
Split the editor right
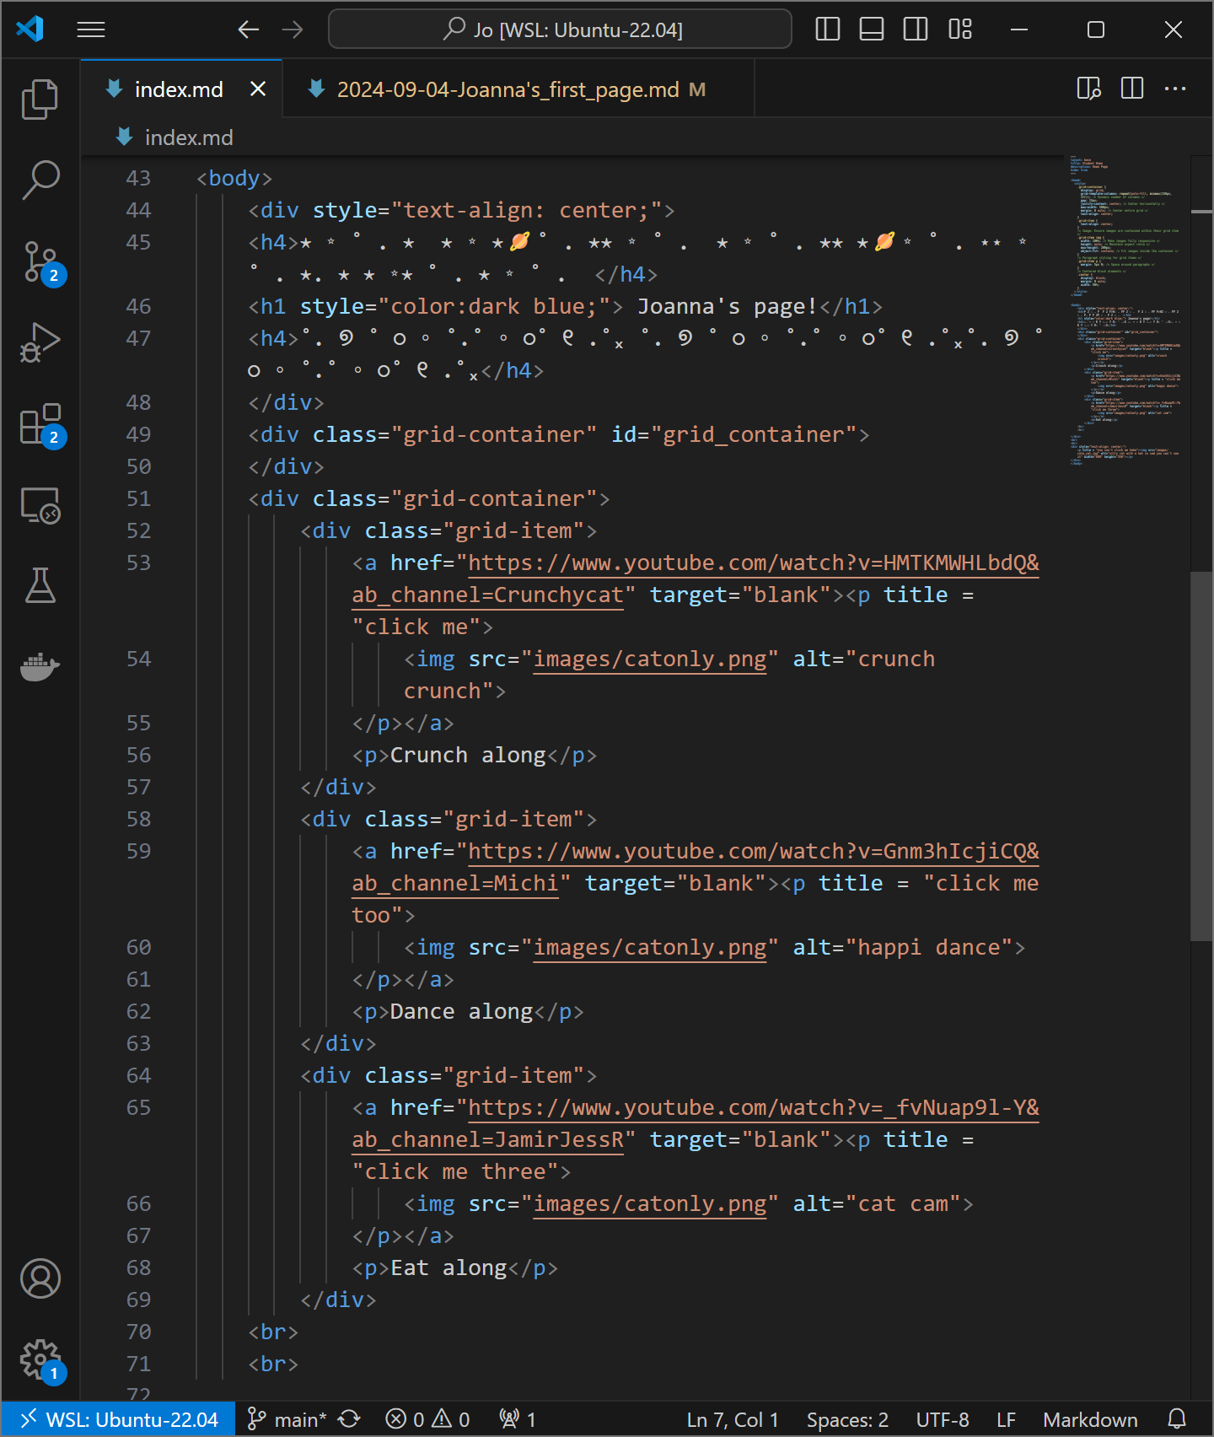[1132, 89]
